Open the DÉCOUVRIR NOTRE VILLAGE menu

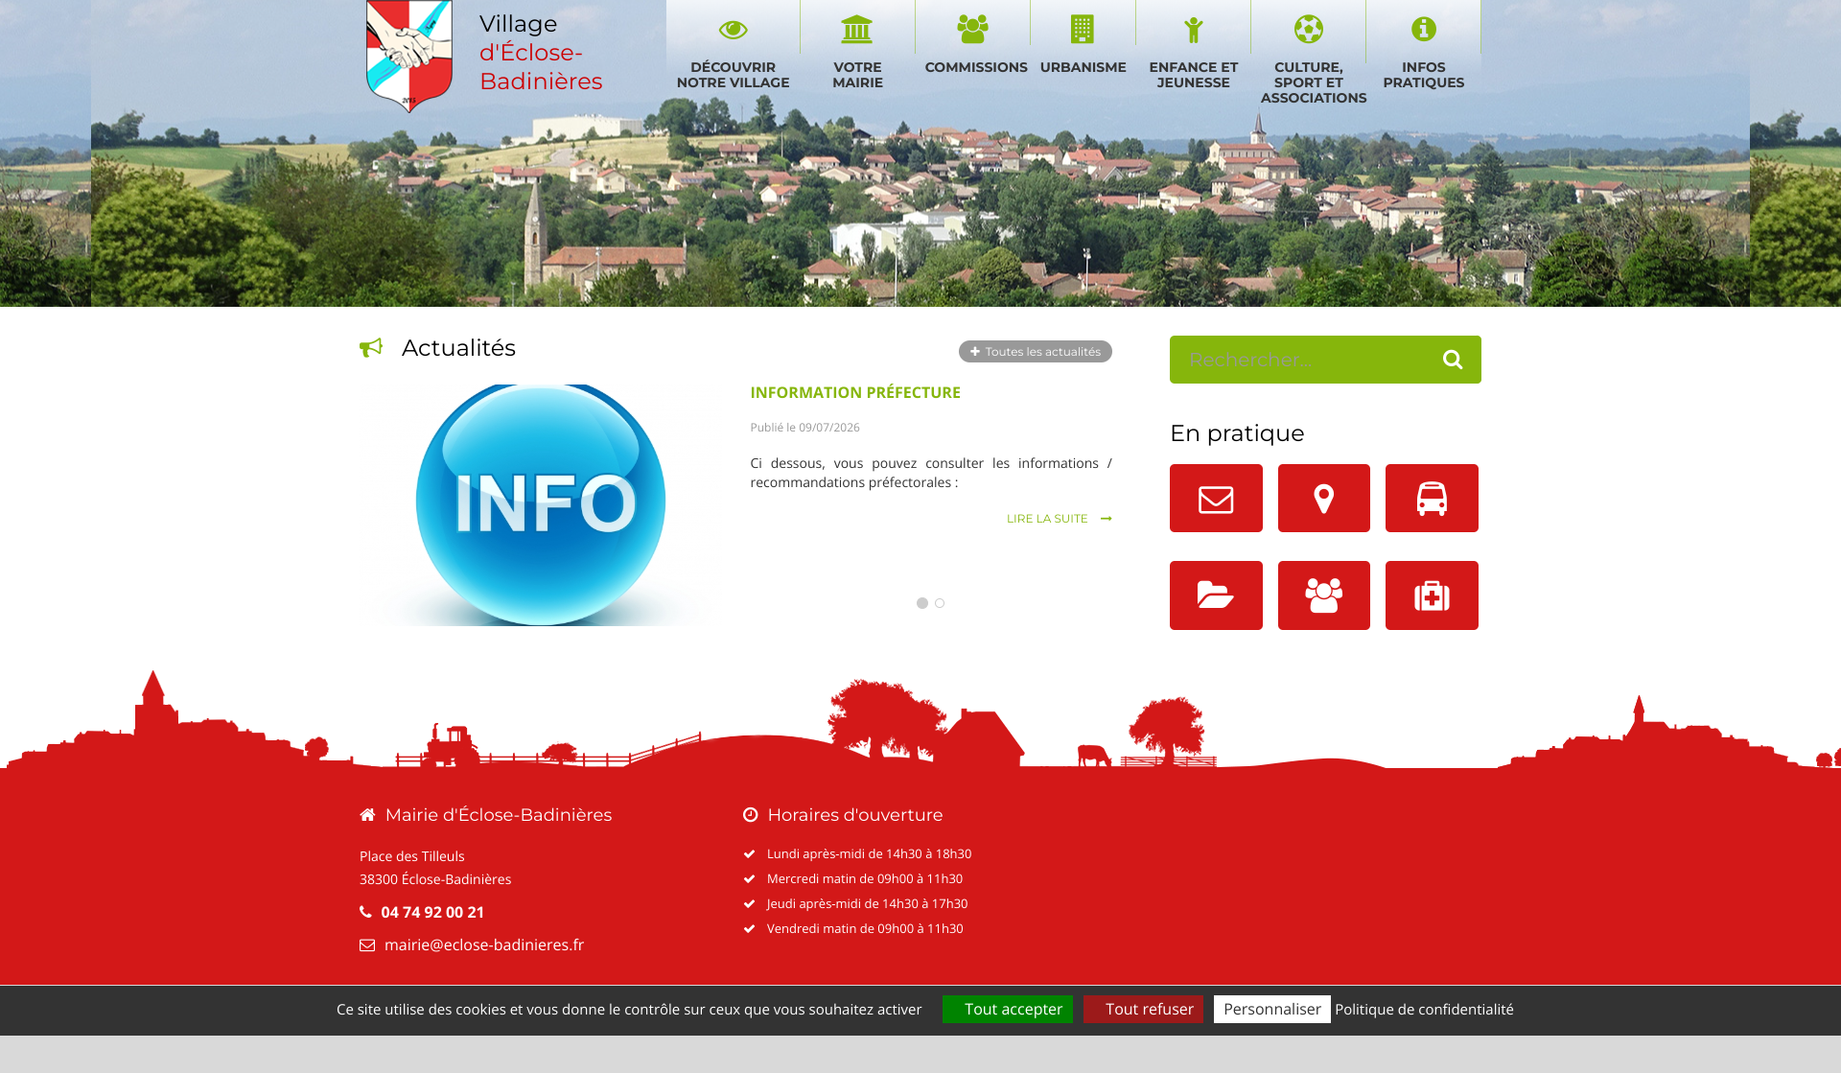[x=734, y=75]
